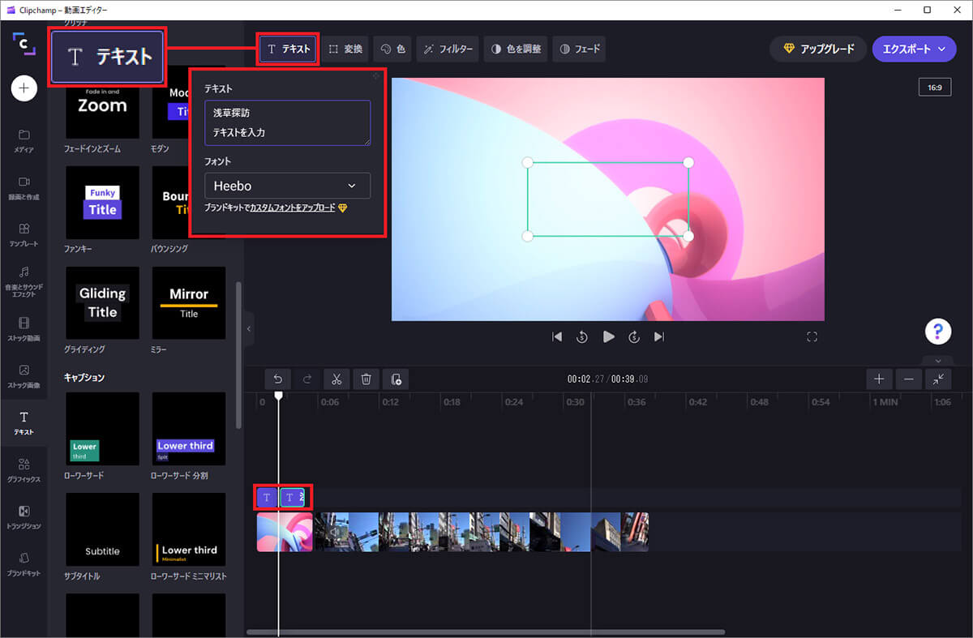The height and width of the screenshot is (638, 973).
Task: Open the ブランドキット sidebar section
Action: 24,564
